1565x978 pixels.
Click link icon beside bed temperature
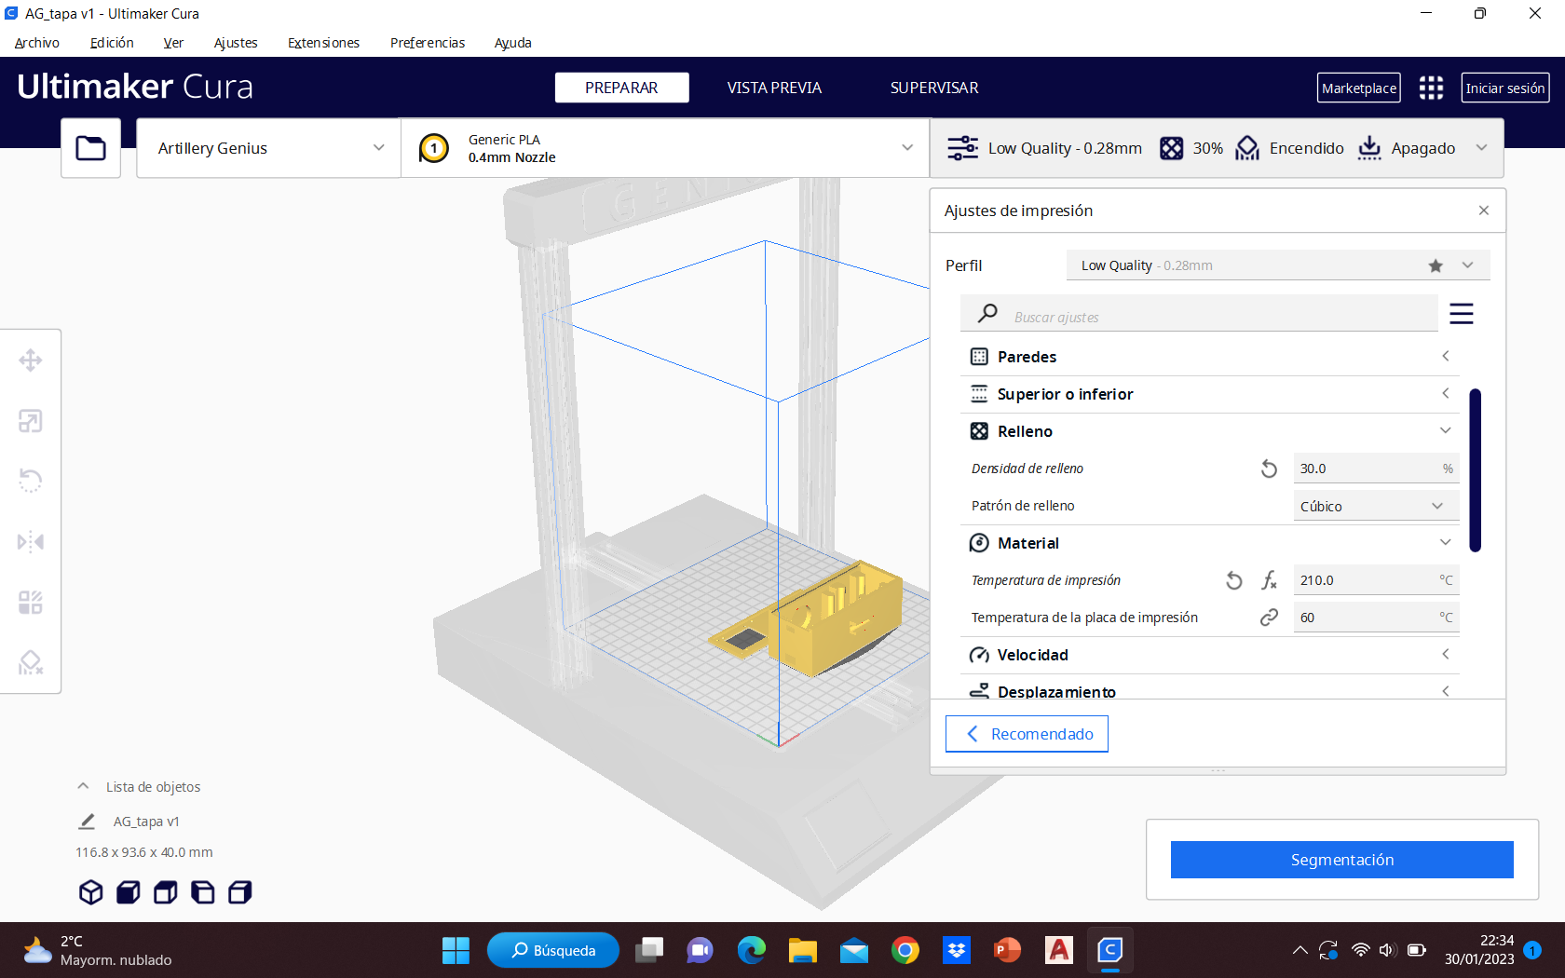coord(1269,618)
